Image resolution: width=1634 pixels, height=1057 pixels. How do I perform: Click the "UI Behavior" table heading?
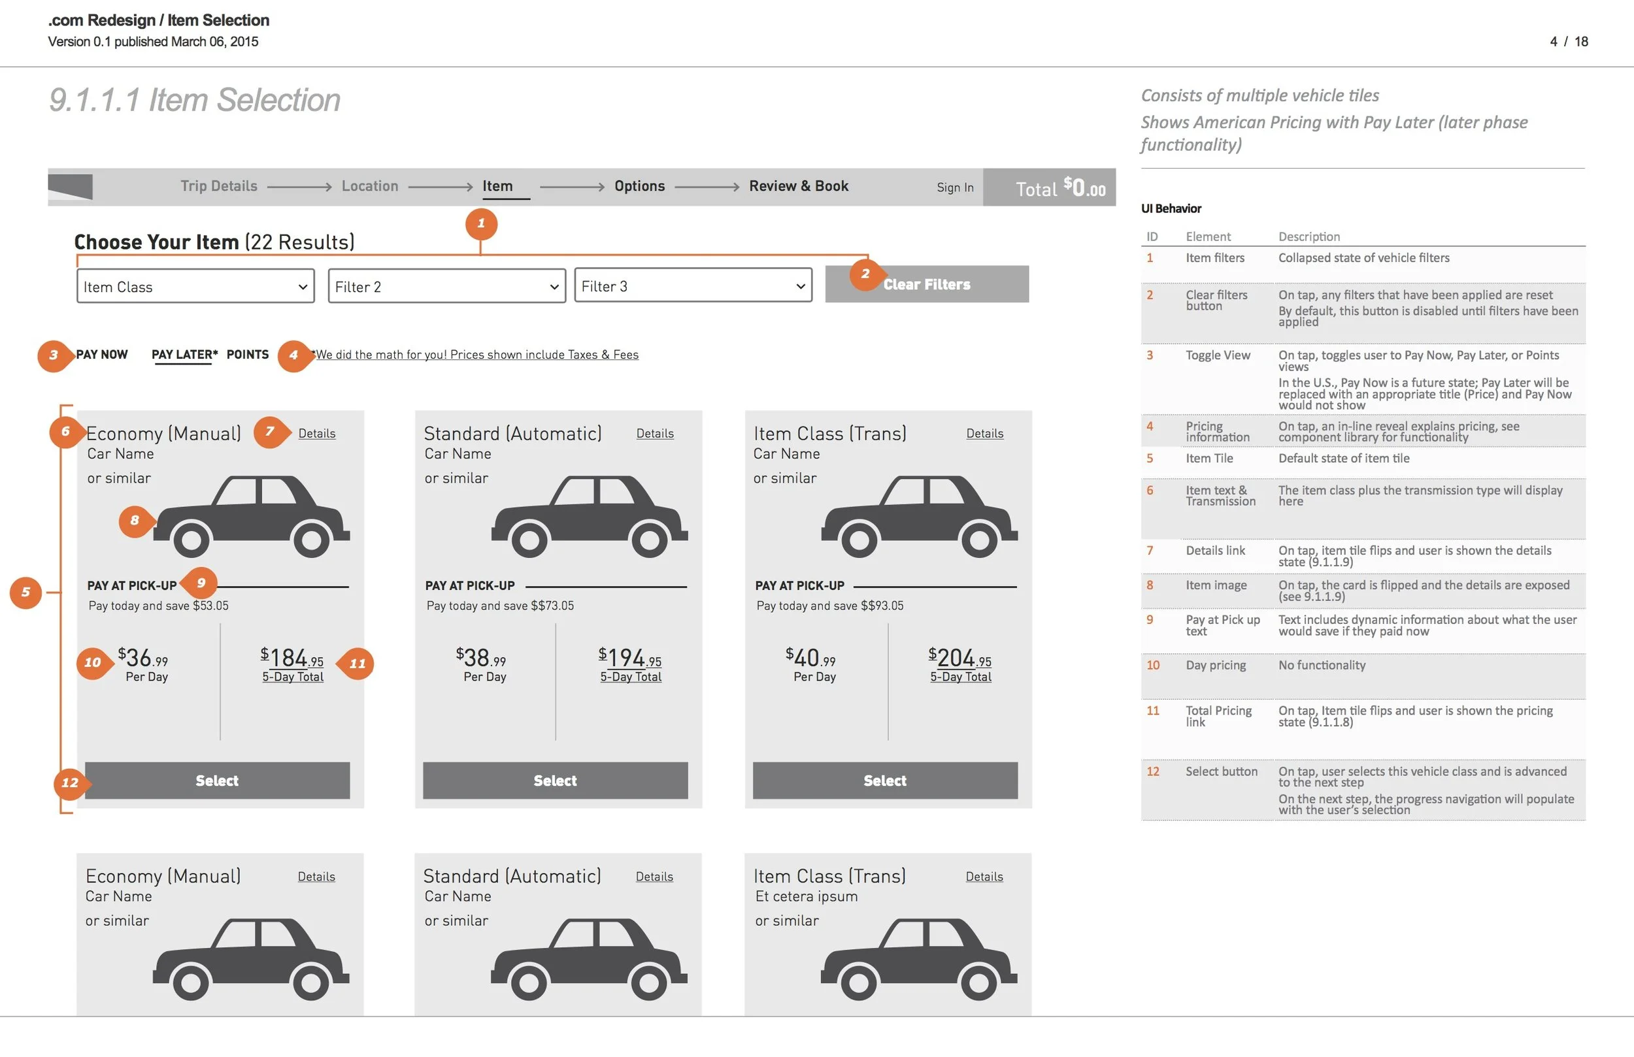point(1171,208)
